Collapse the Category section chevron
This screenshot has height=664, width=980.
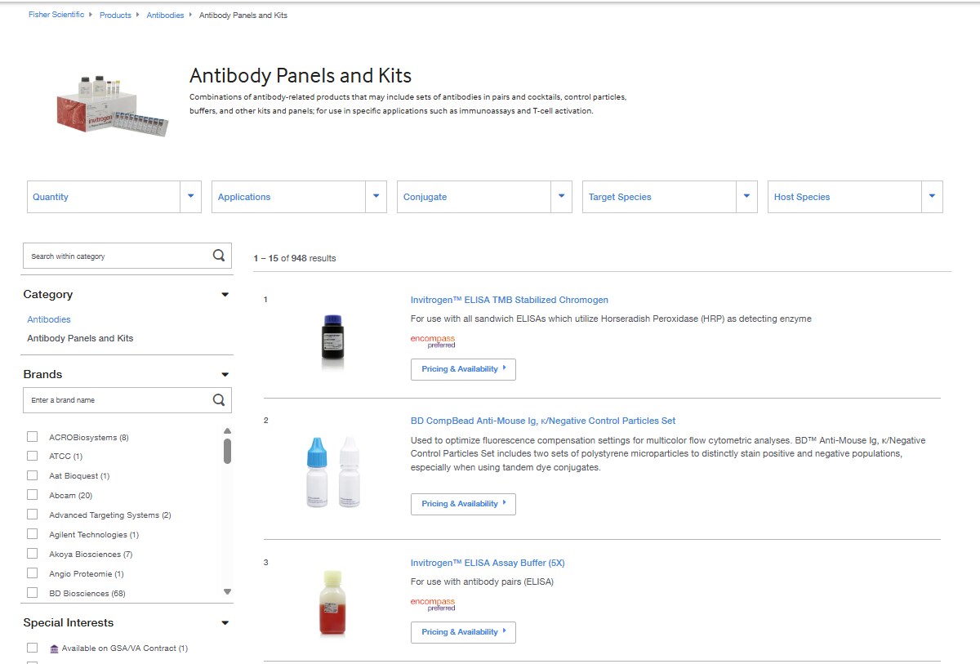[224, 294]
